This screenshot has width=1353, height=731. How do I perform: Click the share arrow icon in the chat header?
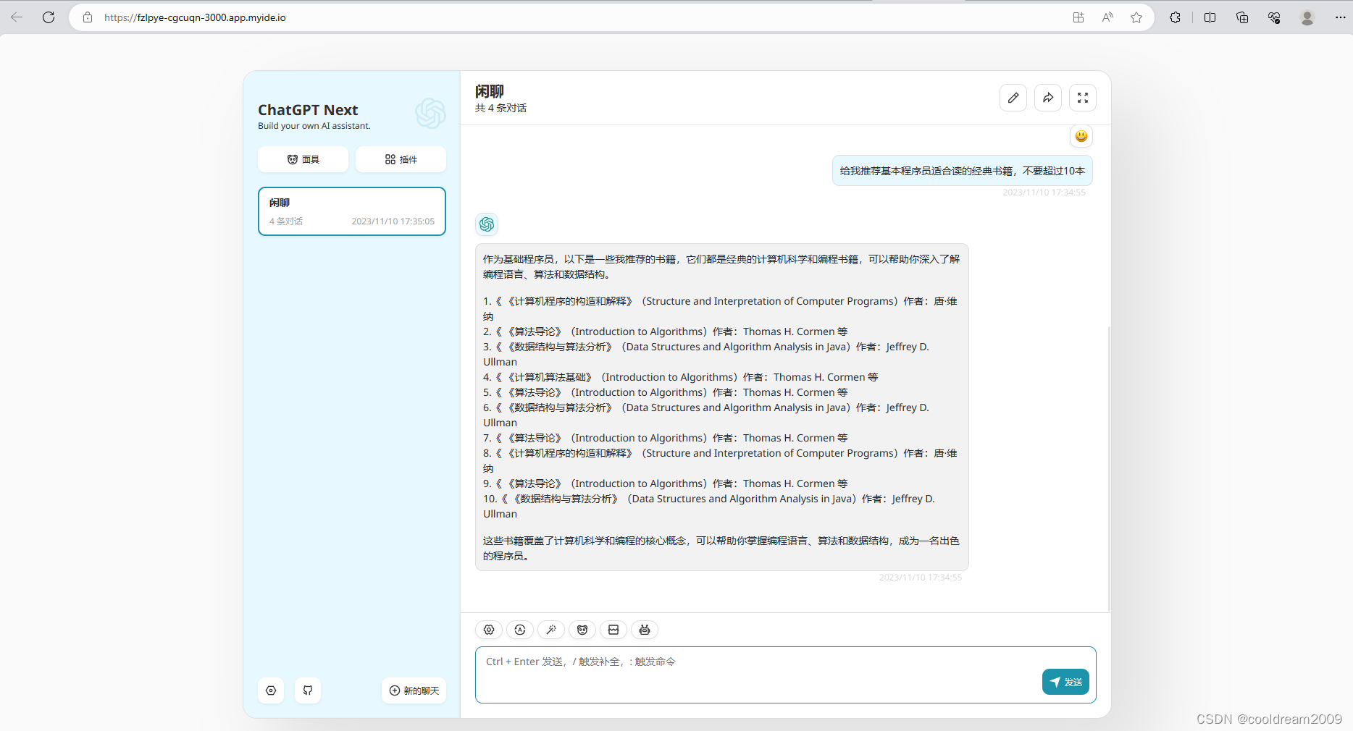click(1048, 98)
